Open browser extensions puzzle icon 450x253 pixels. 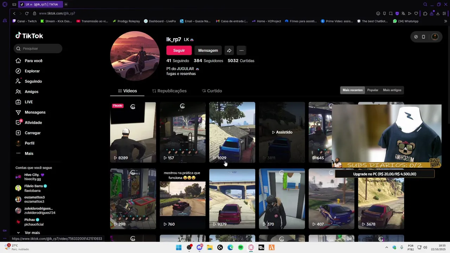425,13
